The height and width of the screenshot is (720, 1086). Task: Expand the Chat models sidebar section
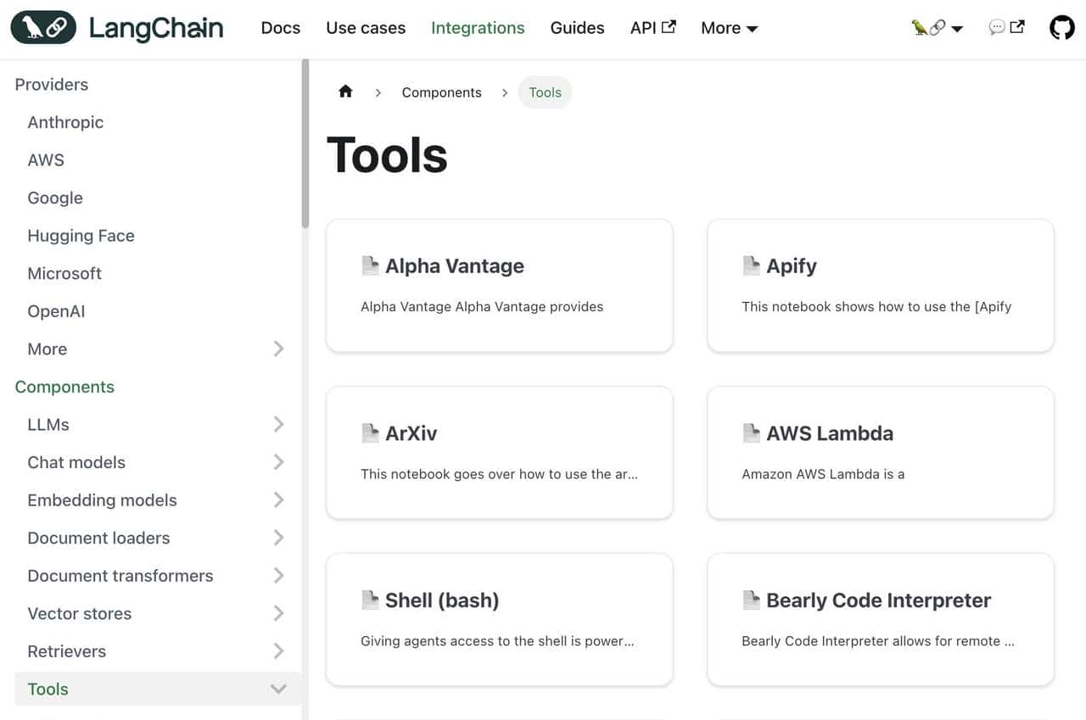tap(278, 462)
